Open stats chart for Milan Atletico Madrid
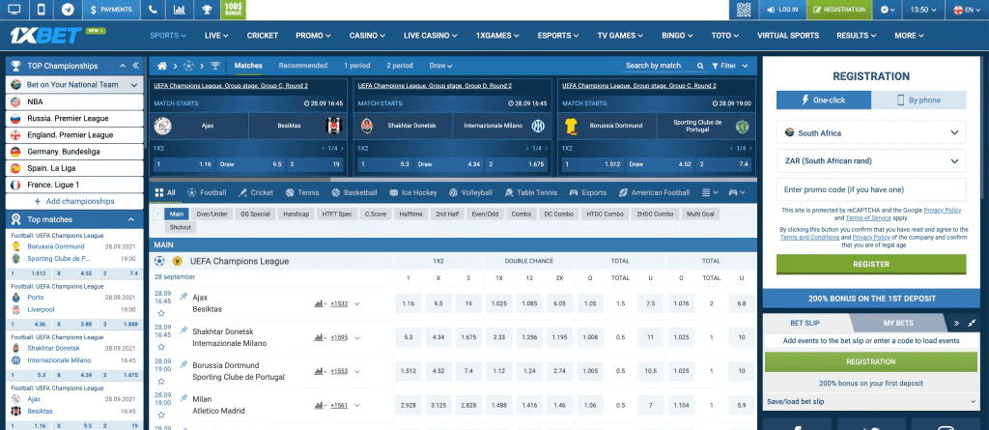 click(x=319, y=406)
